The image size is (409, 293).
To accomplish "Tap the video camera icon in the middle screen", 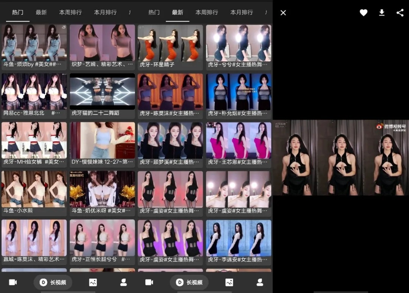I will [149, 282].
